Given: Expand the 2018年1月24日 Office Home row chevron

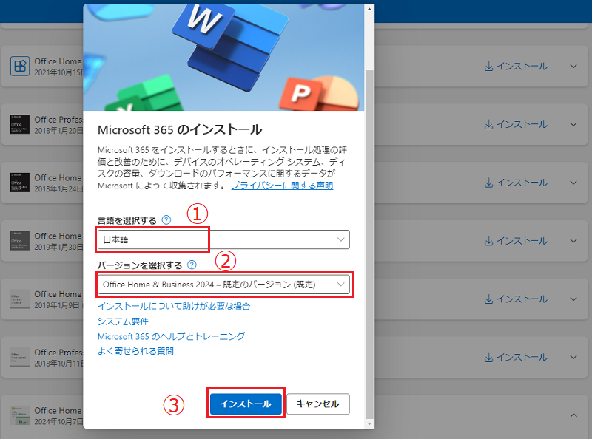Looking at the screenshot, I should coord(573,183).
